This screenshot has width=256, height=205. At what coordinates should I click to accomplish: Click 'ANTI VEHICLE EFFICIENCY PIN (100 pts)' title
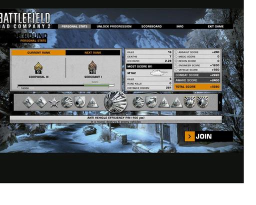(116, 117)
